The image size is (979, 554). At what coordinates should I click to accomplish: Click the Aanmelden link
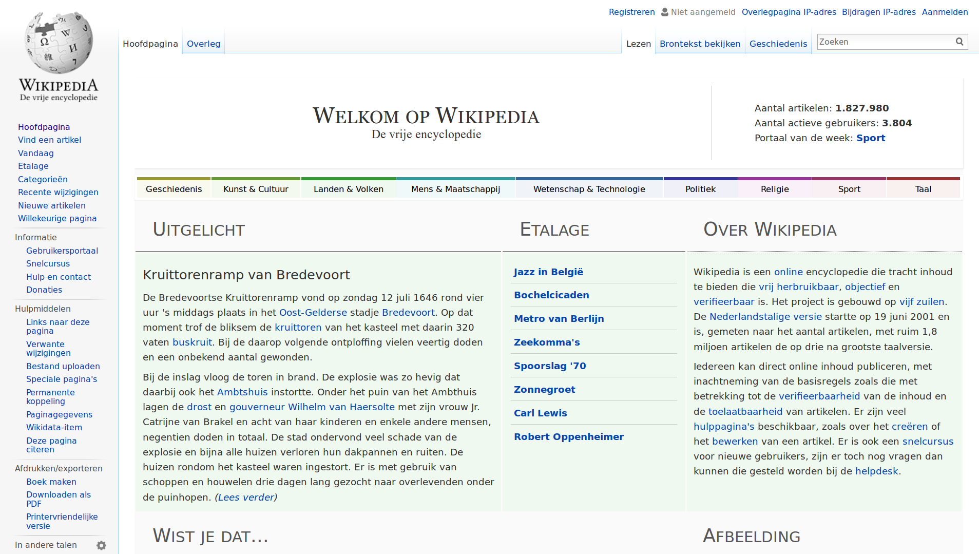pyautogui.click(x=945, y=12)
